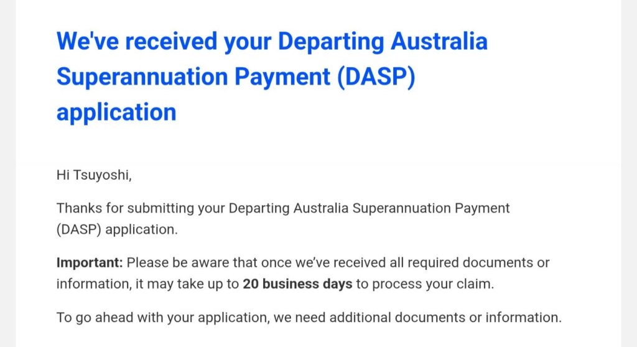Click the word "application" ending the heading

point(116,113)
